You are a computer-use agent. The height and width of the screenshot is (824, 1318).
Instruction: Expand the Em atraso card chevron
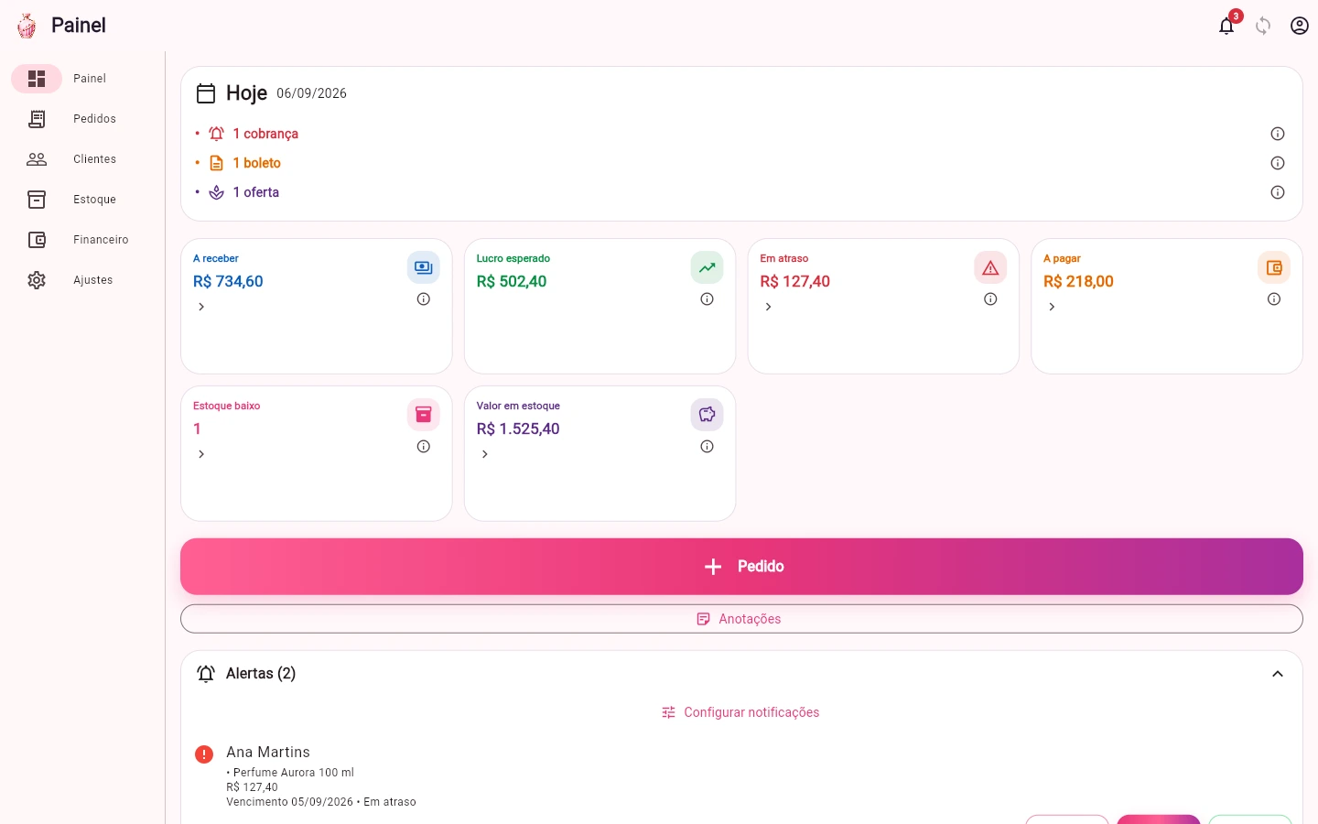769,307
